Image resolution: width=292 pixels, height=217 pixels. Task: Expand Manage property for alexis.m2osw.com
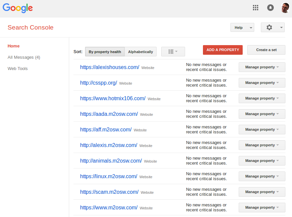tap(262, 145)
